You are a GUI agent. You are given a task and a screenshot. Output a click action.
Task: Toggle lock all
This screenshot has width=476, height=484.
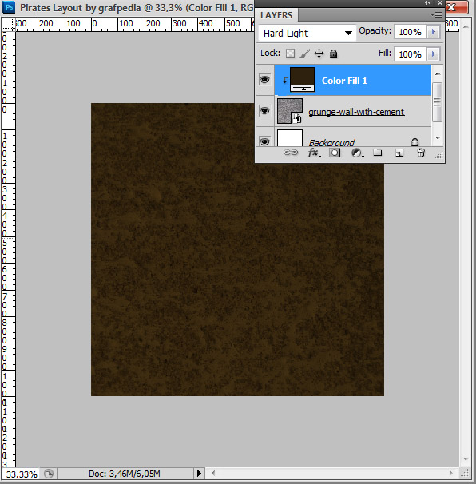pos(333,54)
